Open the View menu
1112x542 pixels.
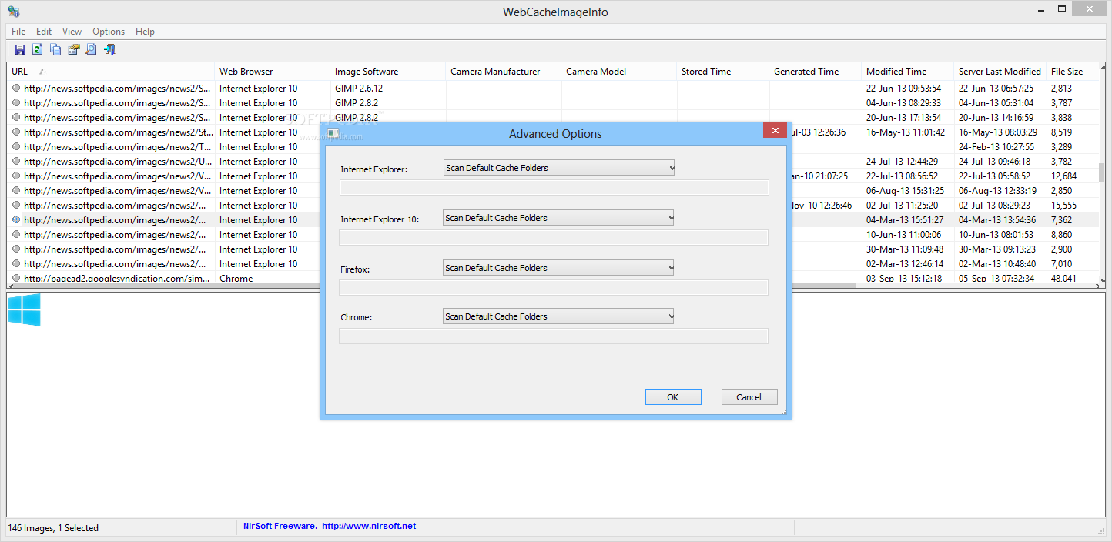click(72, 32)
